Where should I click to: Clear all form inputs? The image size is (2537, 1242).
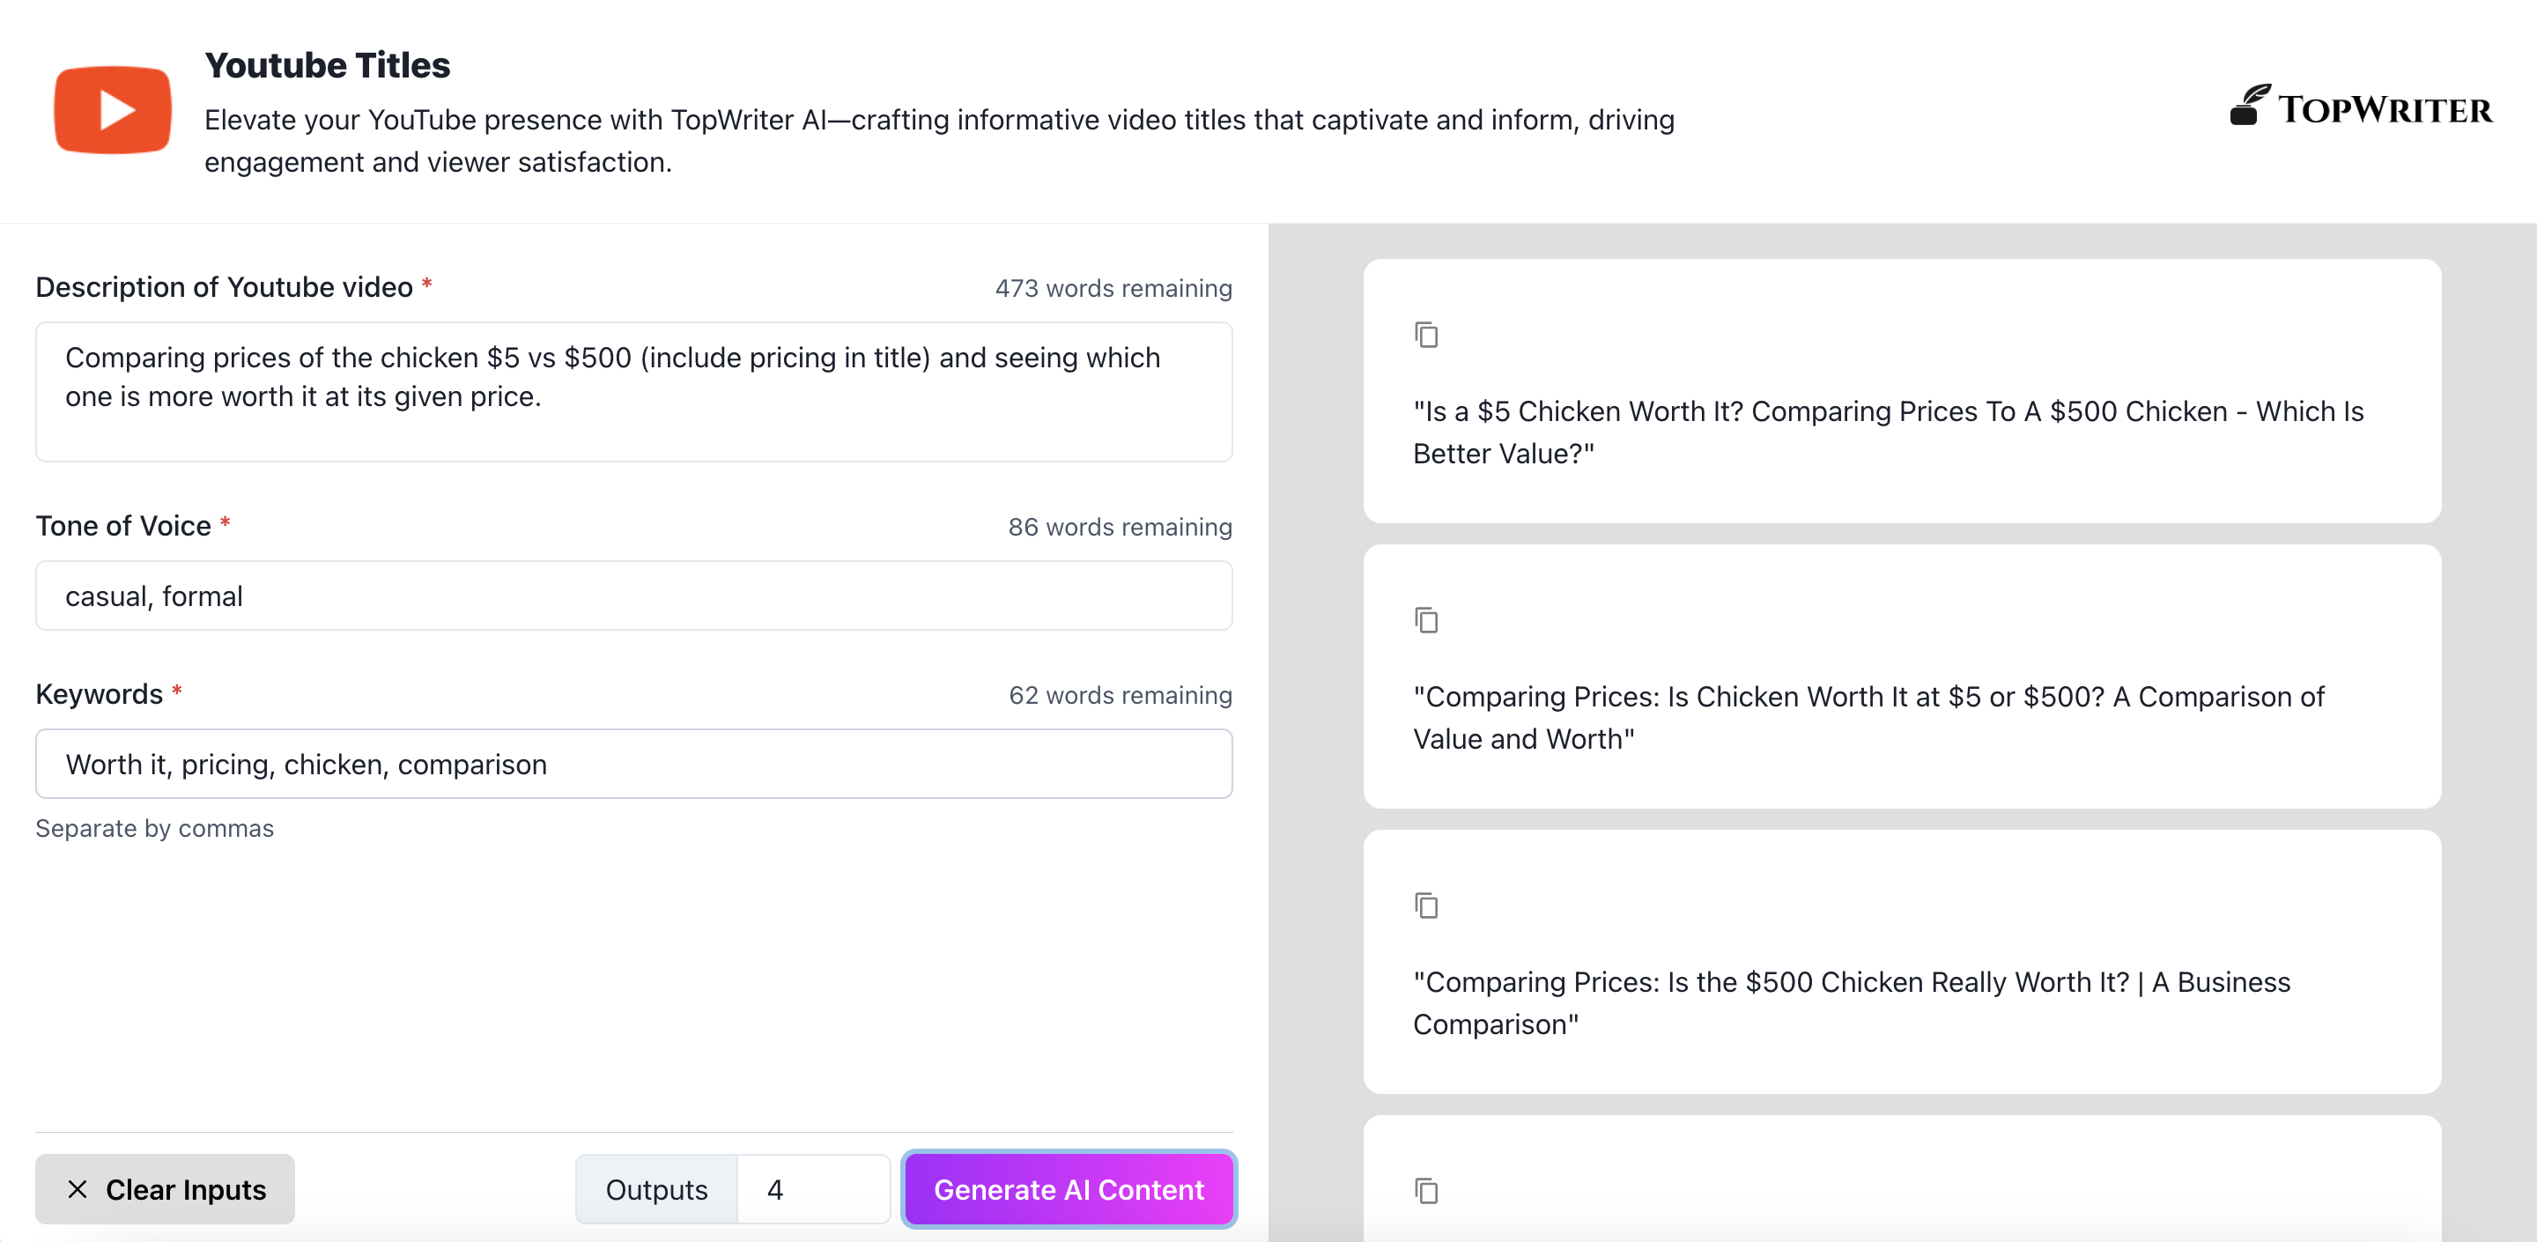[166, 1190]
